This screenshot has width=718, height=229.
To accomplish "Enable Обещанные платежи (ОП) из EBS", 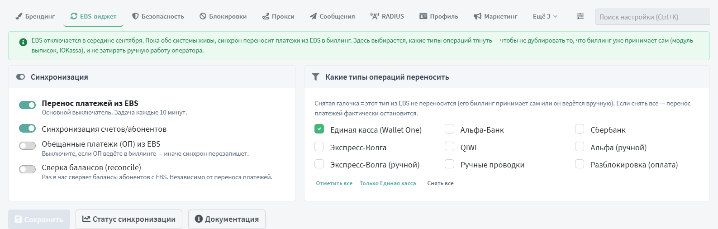I will coord(27,146).
